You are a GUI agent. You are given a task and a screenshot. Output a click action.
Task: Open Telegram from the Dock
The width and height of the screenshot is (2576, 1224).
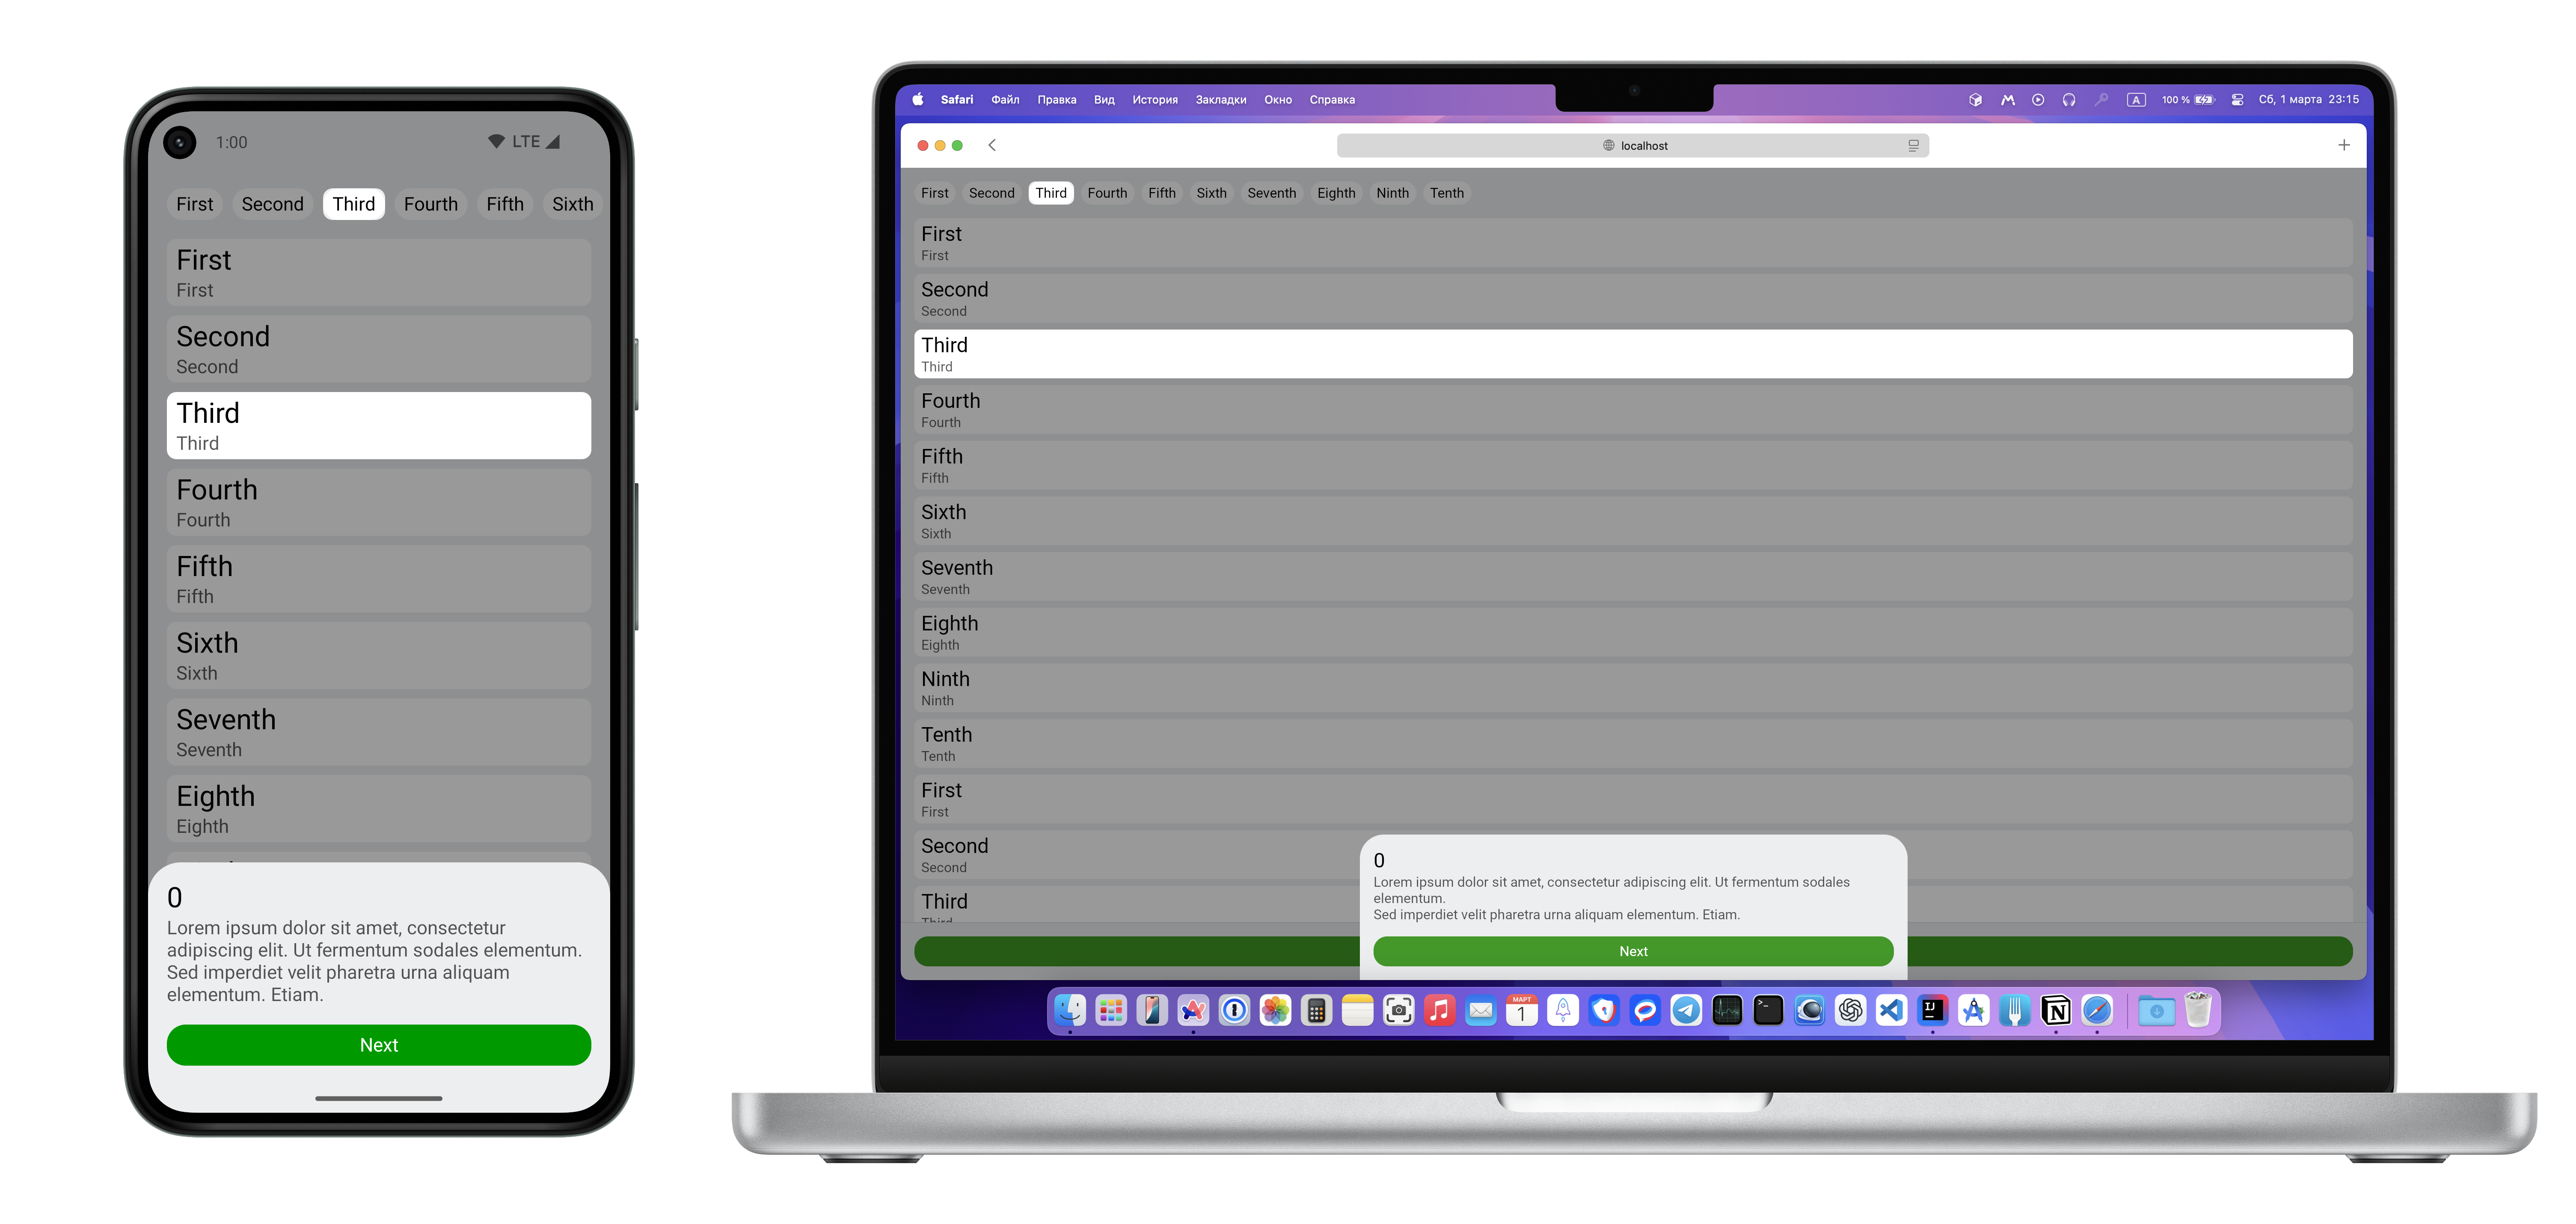point(1686,1011)
